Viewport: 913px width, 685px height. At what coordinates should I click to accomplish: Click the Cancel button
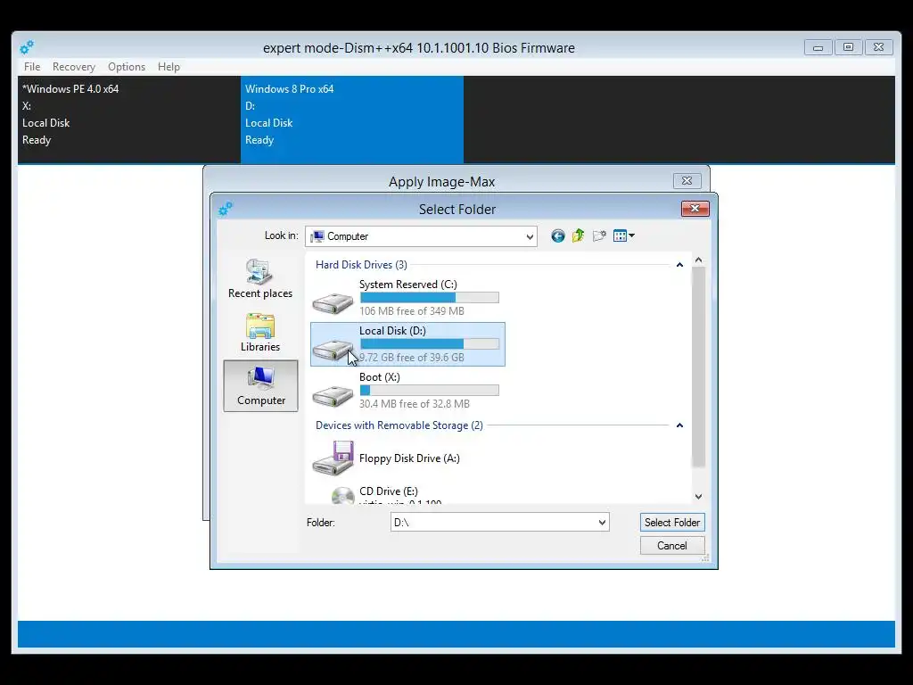pyautogui.click(x=672, y=546)
